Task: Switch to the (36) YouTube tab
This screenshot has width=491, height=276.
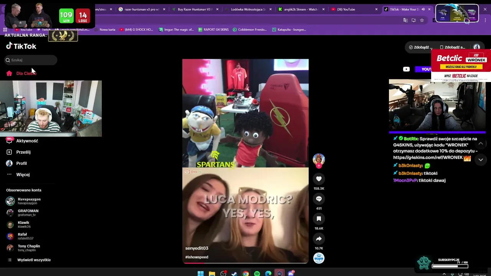Action: (x=354, y=9)
